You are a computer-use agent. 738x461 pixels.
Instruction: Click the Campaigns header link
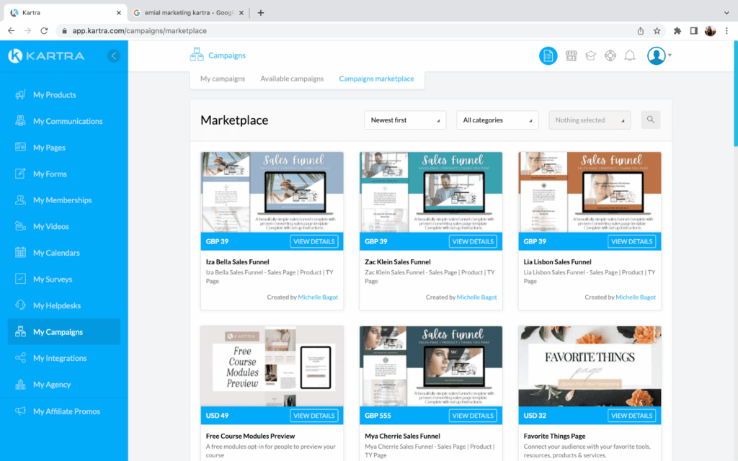pos(227,55)
